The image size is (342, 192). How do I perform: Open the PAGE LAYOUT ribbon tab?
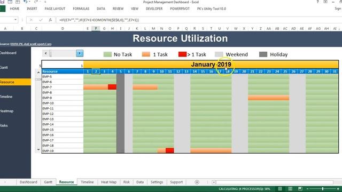point(55,9)
